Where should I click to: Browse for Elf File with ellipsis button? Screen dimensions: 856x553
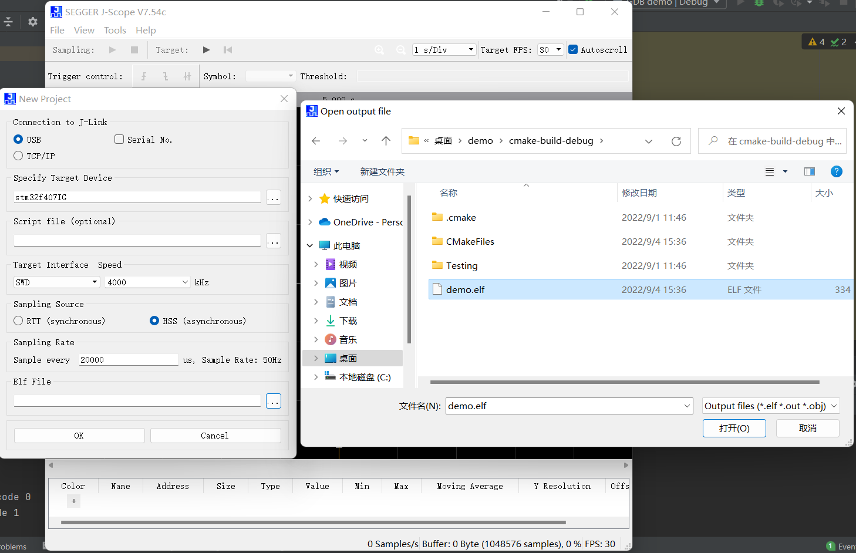[x=274, y=401]
